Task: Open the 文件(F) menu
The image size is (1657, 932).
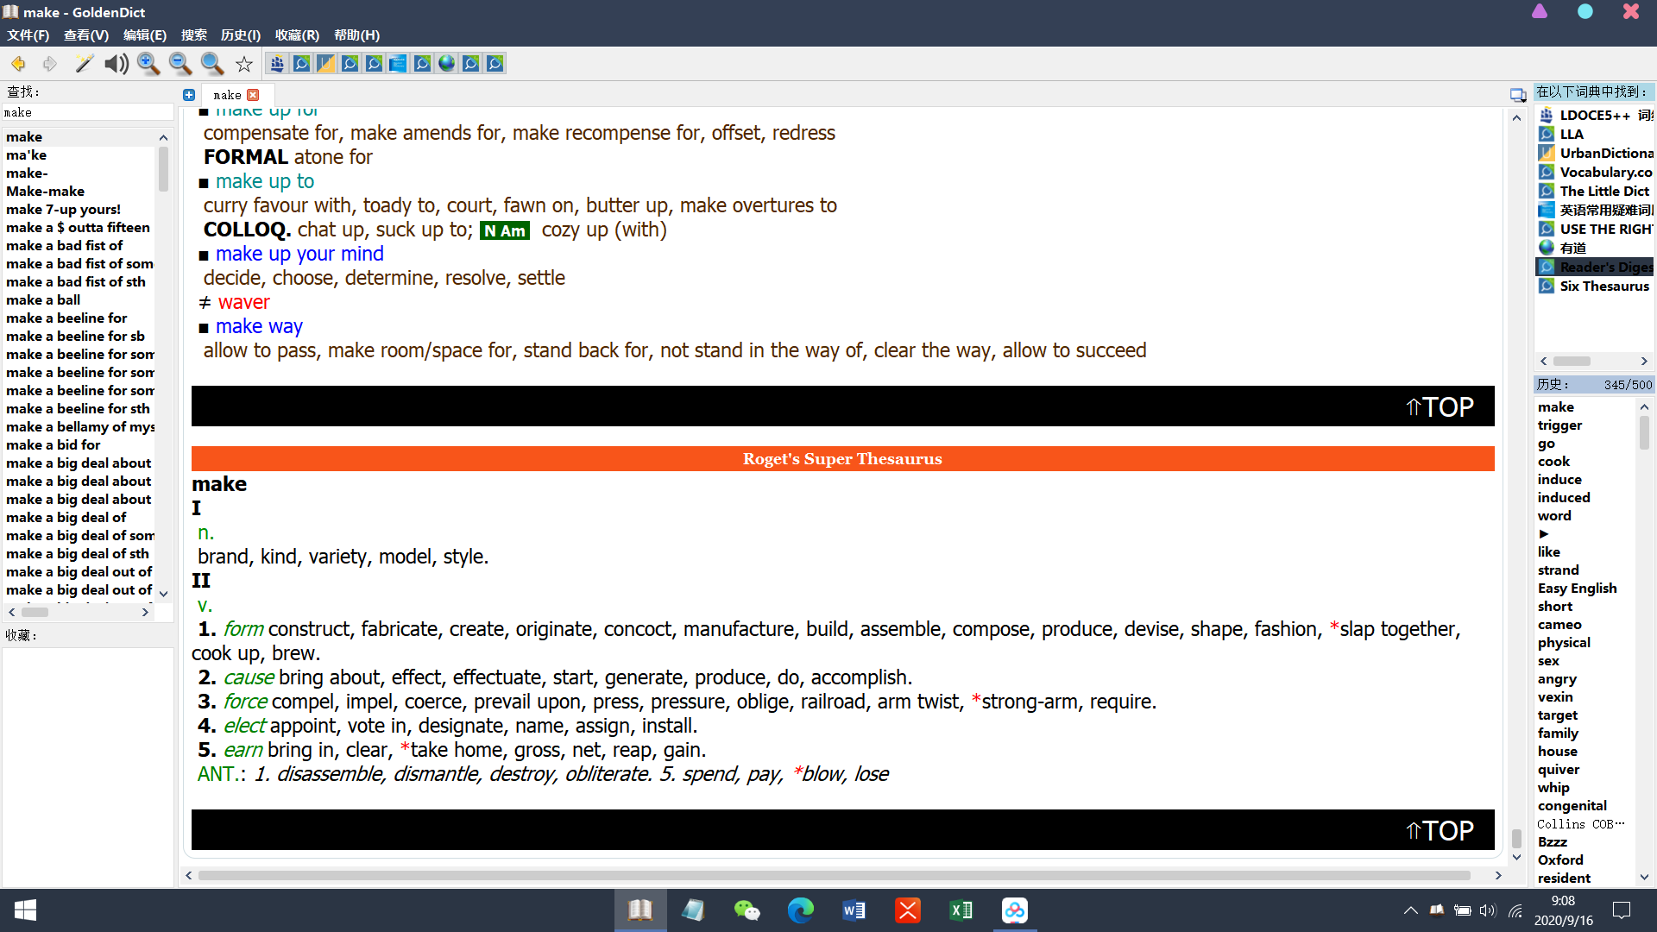Action: click(x=28, y=35)
